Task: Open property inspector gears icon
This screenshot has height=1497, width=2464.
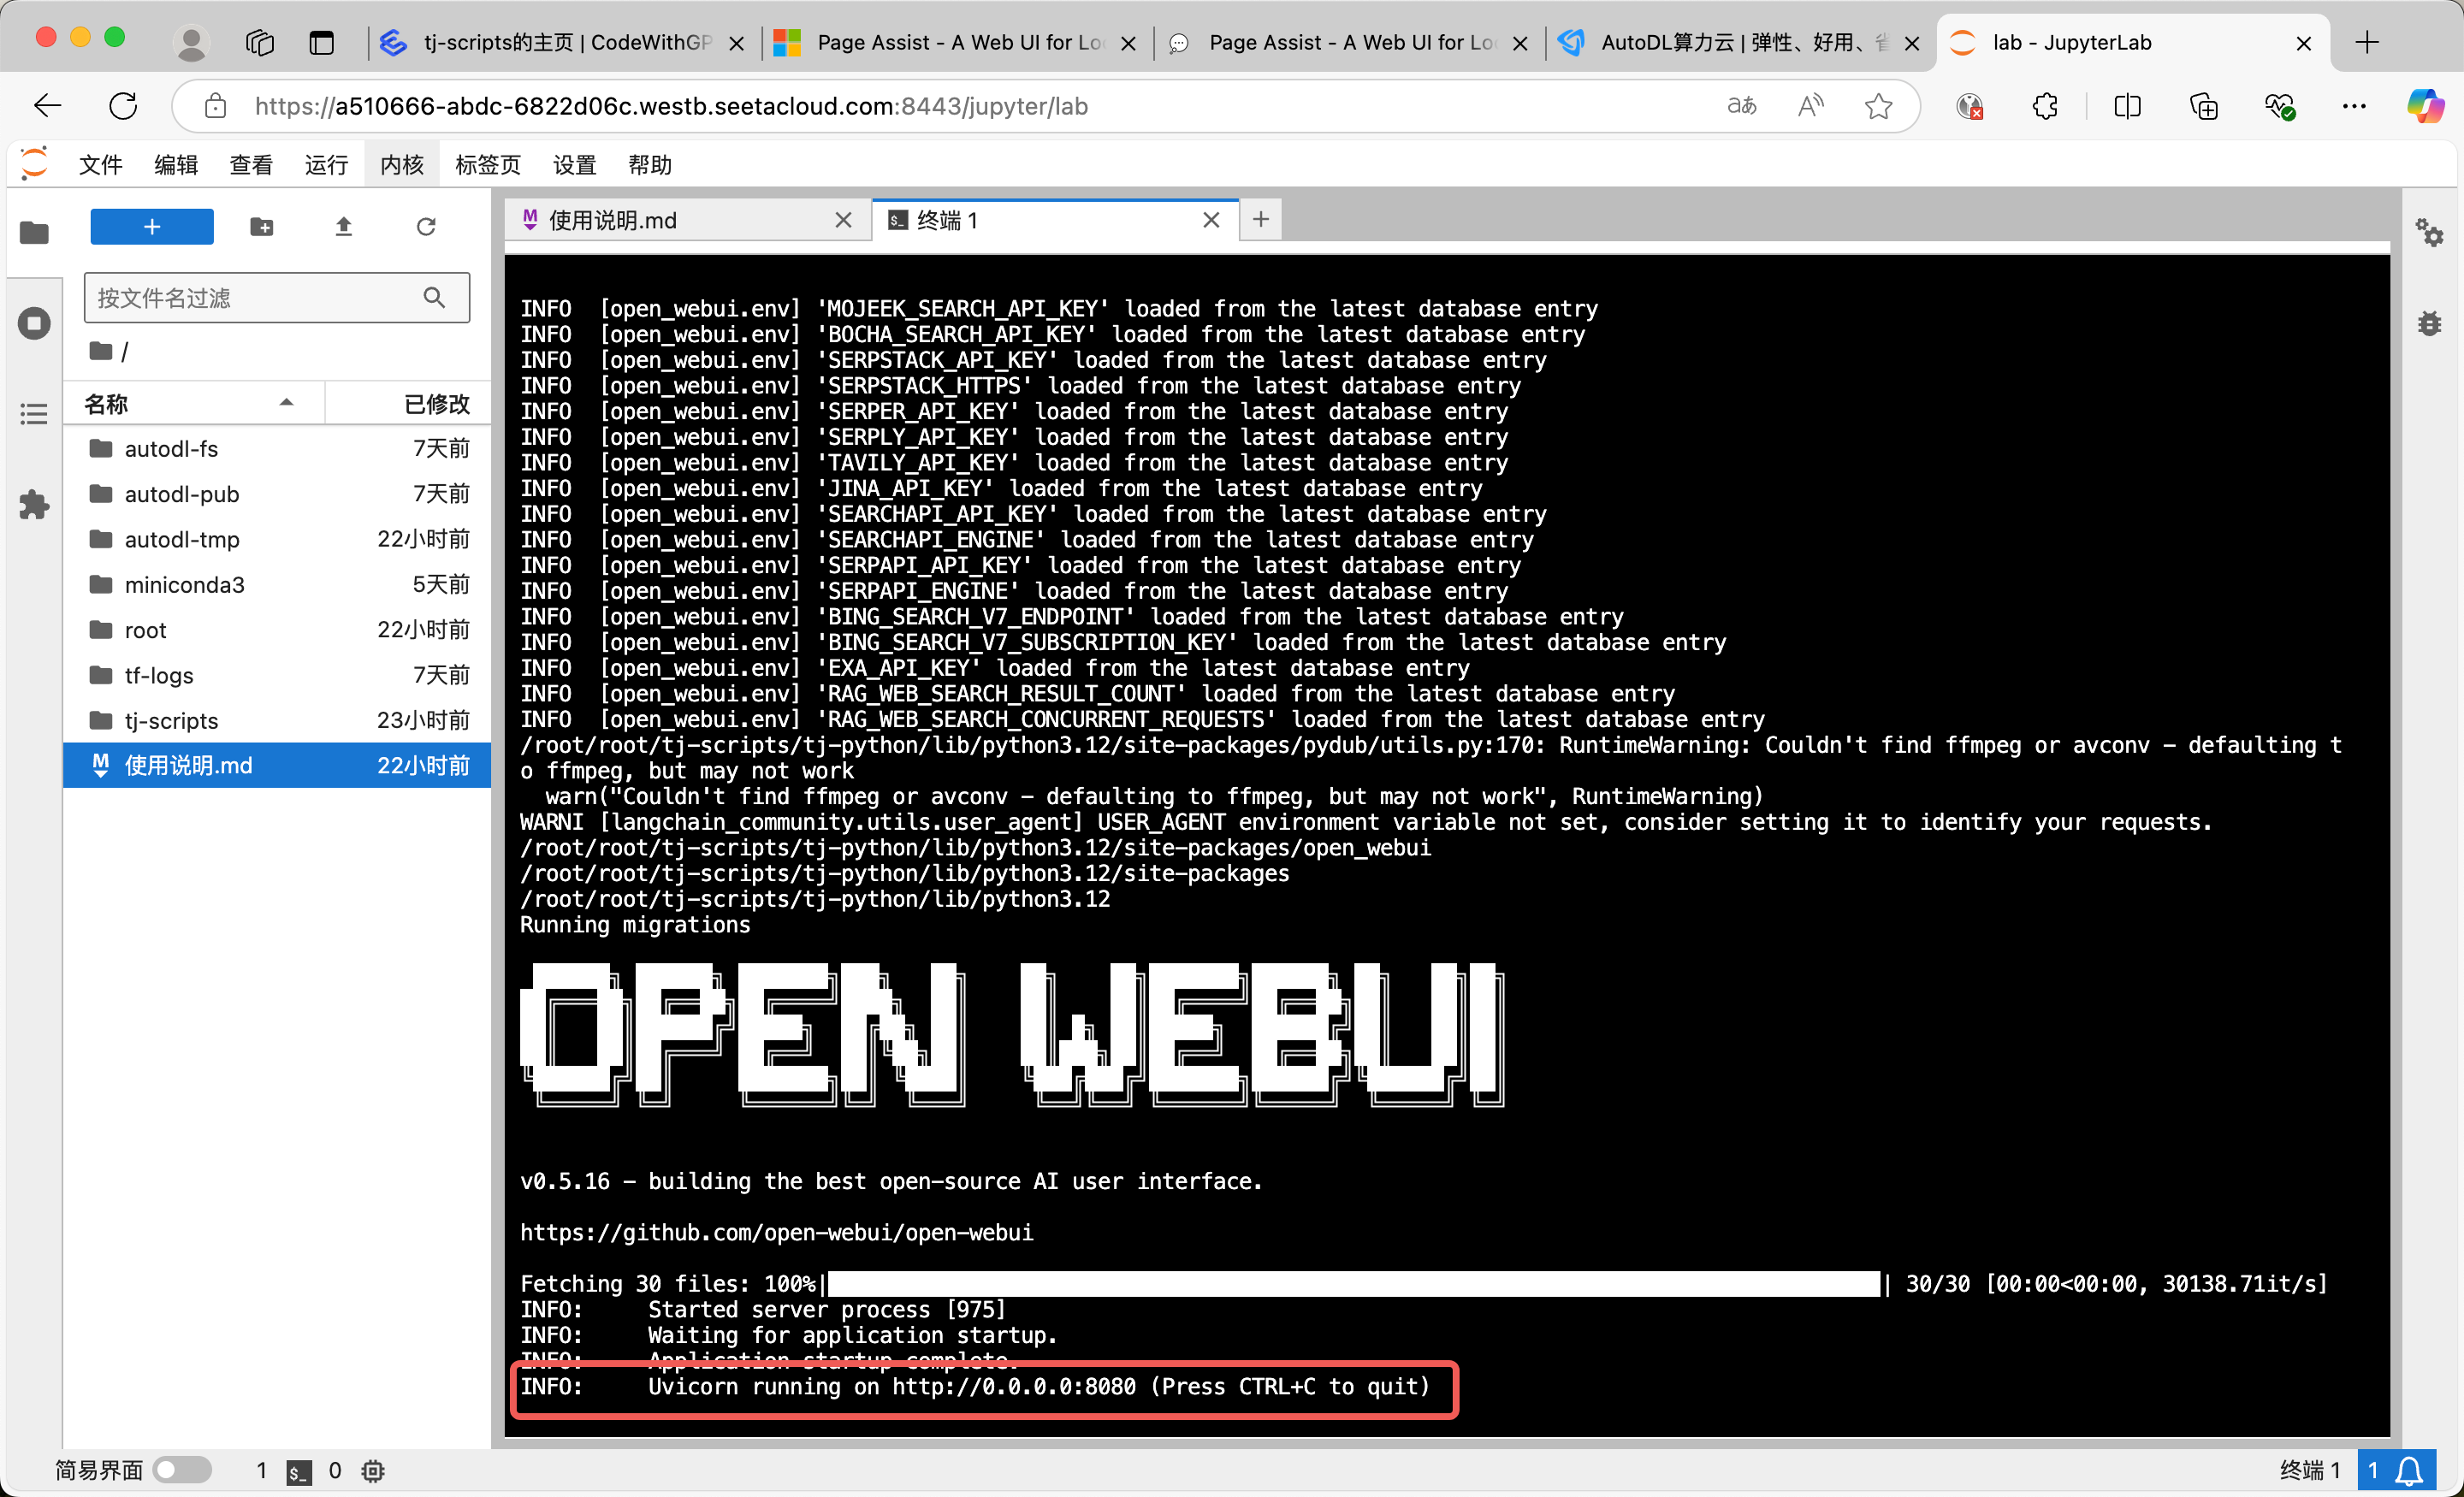Action: click(x=2430, y=233)
